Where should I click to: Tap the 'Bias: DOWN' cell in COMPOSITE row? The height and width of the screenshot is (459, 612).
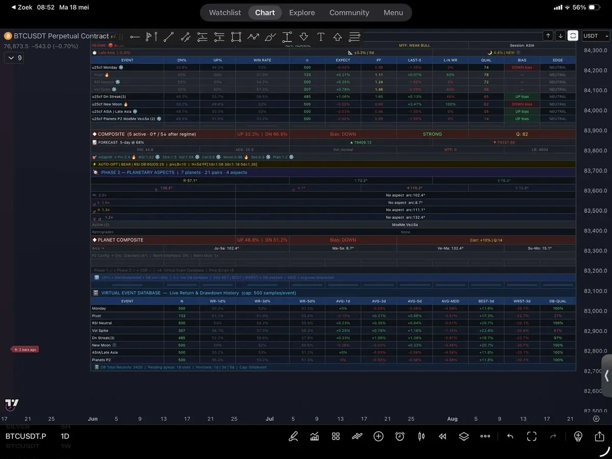pyautogui.click(x=342, y=134)
